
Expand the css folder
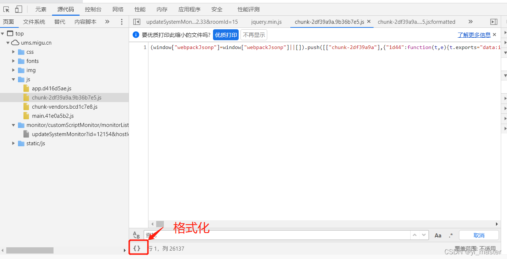(x=14, y=52)
